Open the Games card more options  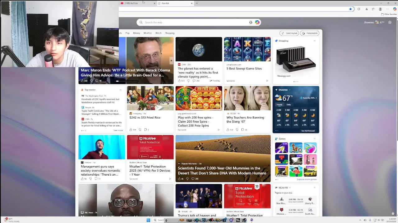tap(314, 139)
